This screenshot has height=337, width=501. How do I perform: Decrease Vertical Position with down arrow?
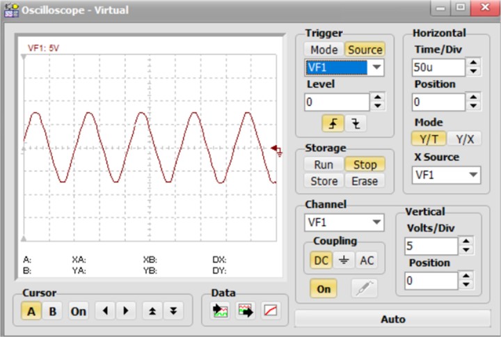coord(466,285)
